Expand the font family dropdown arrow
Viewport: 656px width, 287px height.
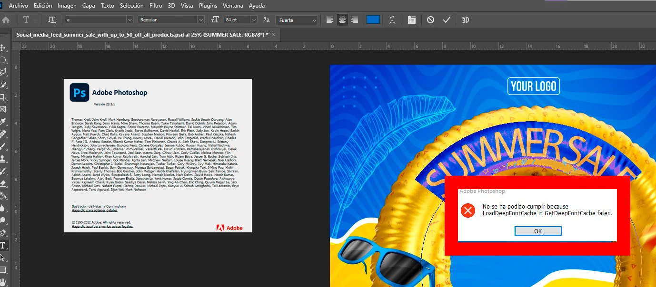(x=129, y=20)
